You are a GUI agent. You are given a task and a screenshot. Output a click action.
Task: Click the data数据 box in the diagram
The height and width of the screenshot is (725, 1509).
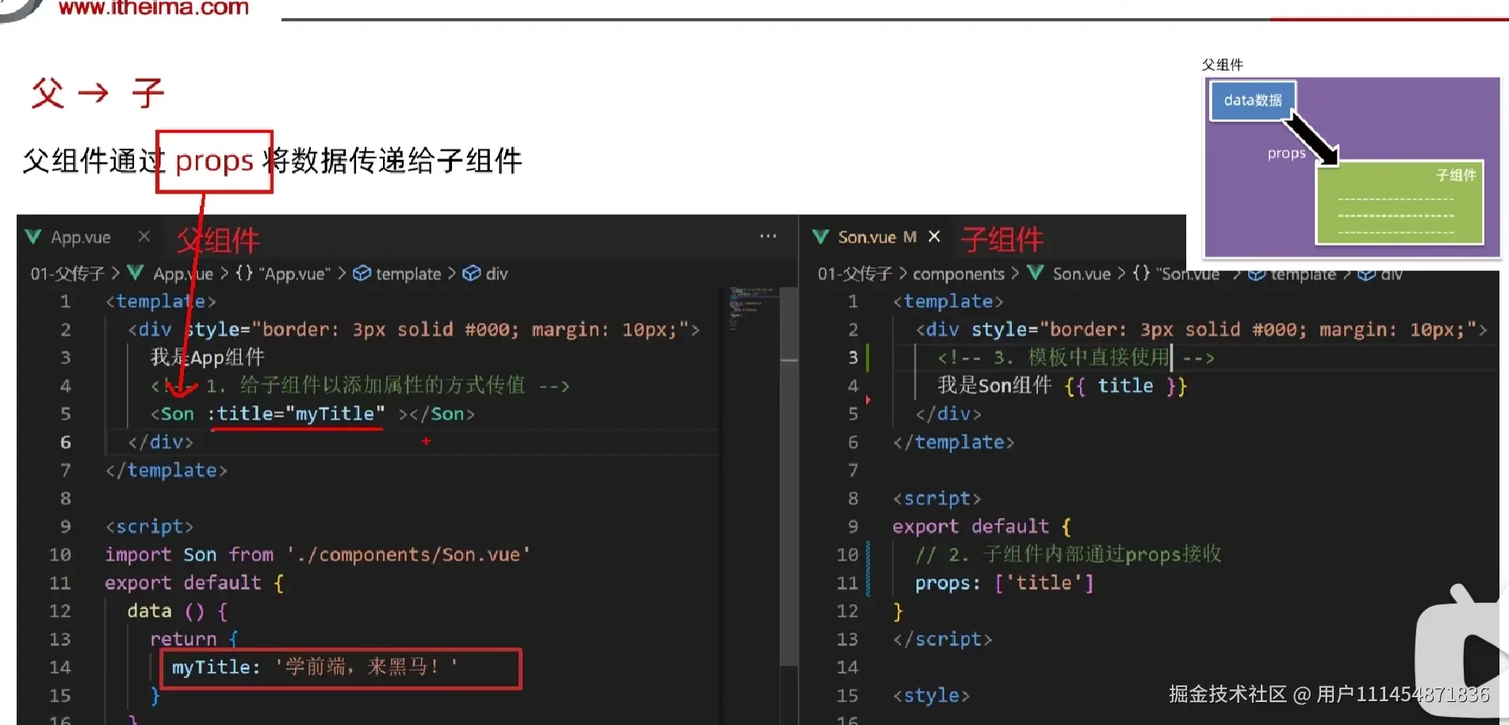click(x=1253, y=101)
